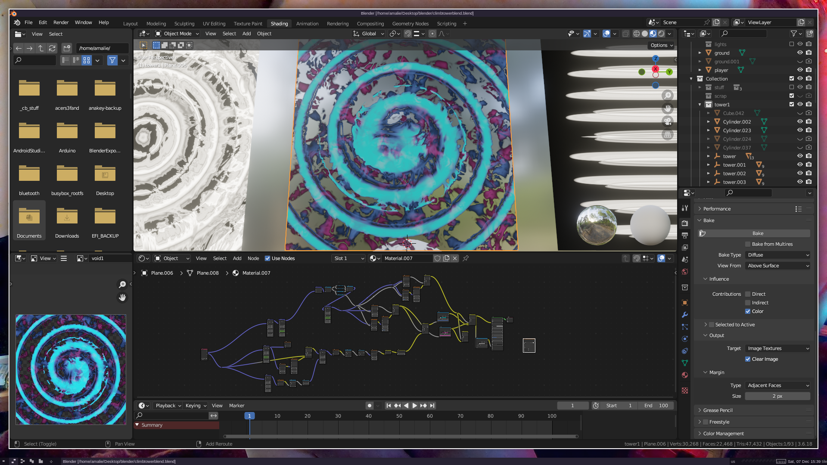
Task: Open the Render menu
Action: tap(61, 22)
